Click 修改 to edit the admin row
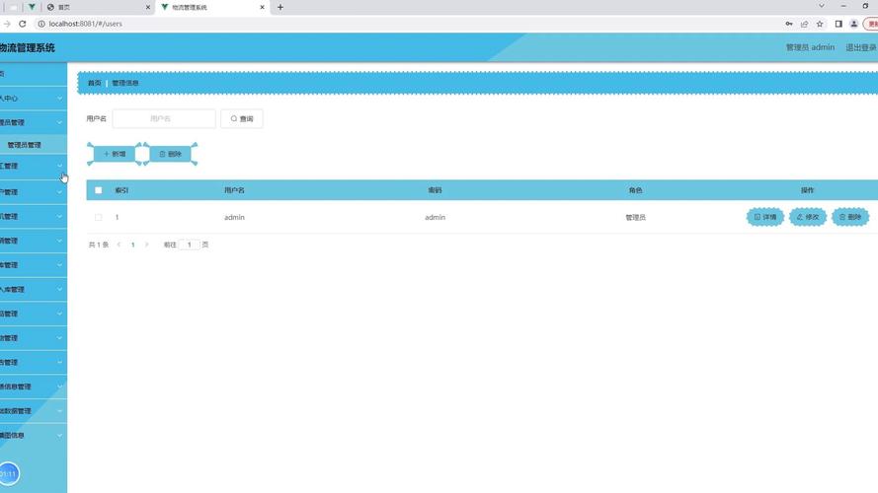Viewport: 878px width, 493px height. pyautogui.click(x=808, y=217)
